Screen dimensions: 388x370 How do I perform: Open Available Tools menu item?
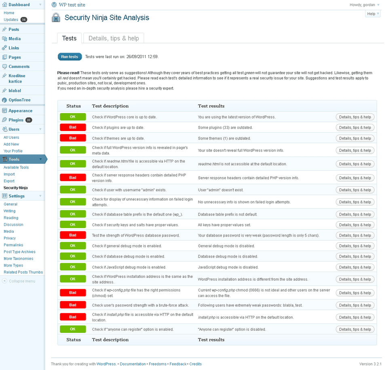coord(16,167)
